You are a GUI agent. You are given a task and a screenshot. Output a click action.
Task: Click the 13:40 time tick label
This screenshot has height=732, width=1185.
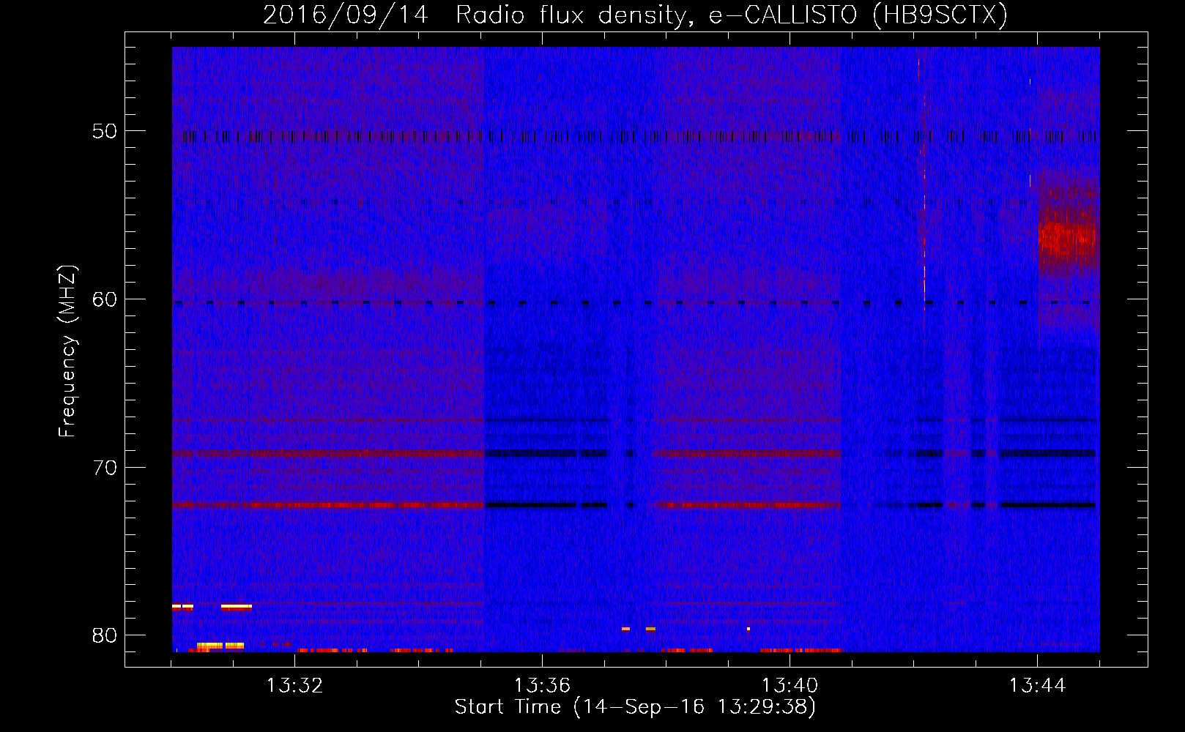tap(790, 686)
